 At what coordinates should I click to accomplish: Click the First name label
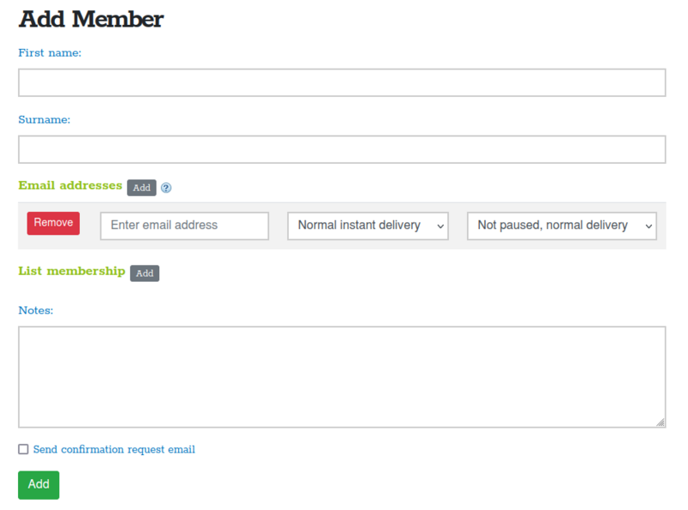tap(50, 53)
